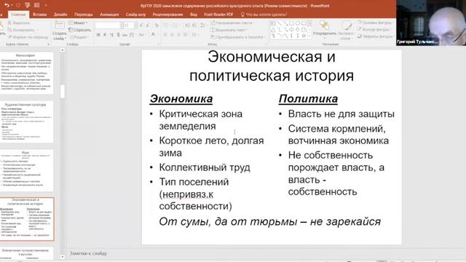Screen dimensions: 466x262
Task: Open the font color A picker
Action: coord(154,35)
